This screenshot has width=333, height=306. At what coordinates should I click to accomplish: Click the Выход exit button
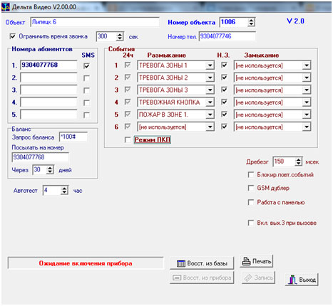click(302, 280)
